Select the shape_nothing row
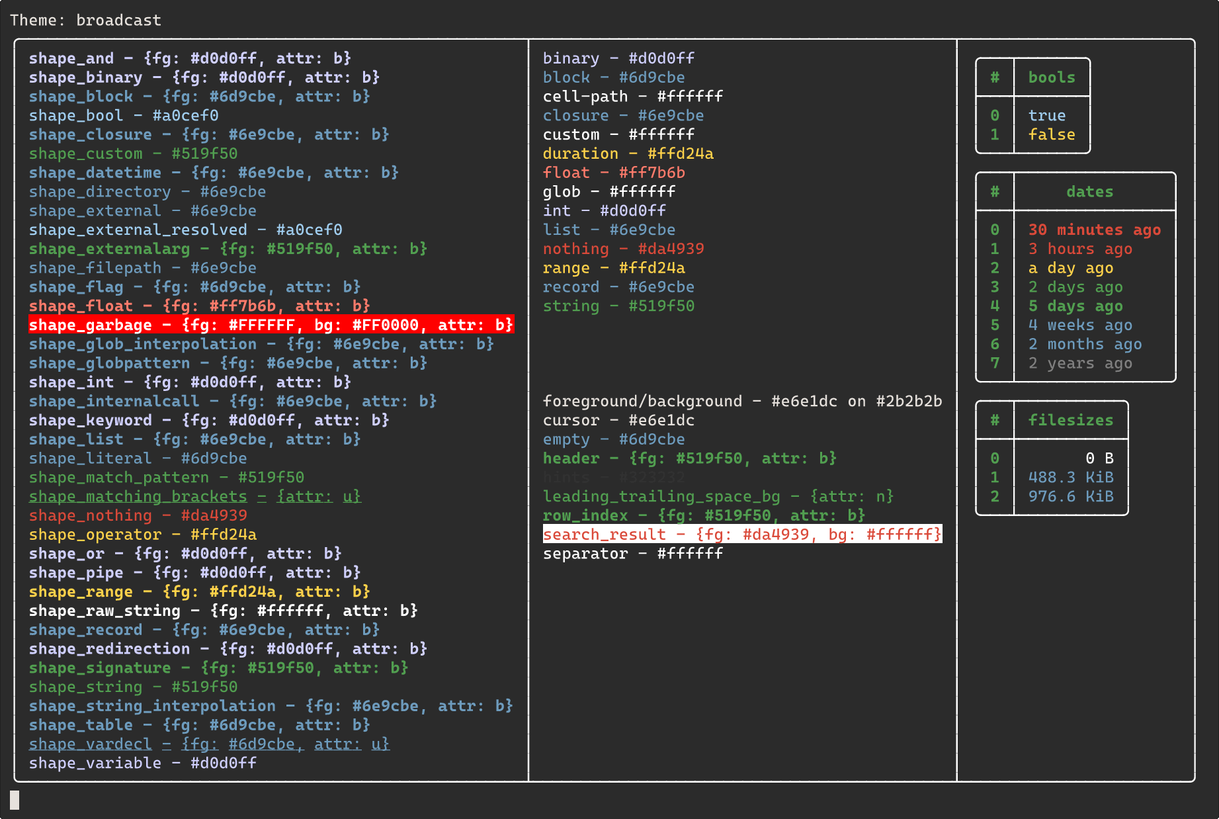The height and width of the screenshot is (819, 1219). point(138,516)
